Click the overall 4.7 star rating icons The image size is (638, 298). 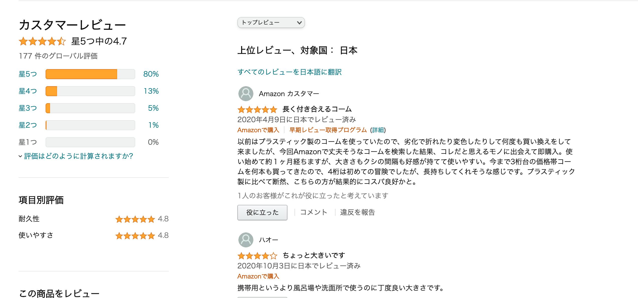pos(42,41)
